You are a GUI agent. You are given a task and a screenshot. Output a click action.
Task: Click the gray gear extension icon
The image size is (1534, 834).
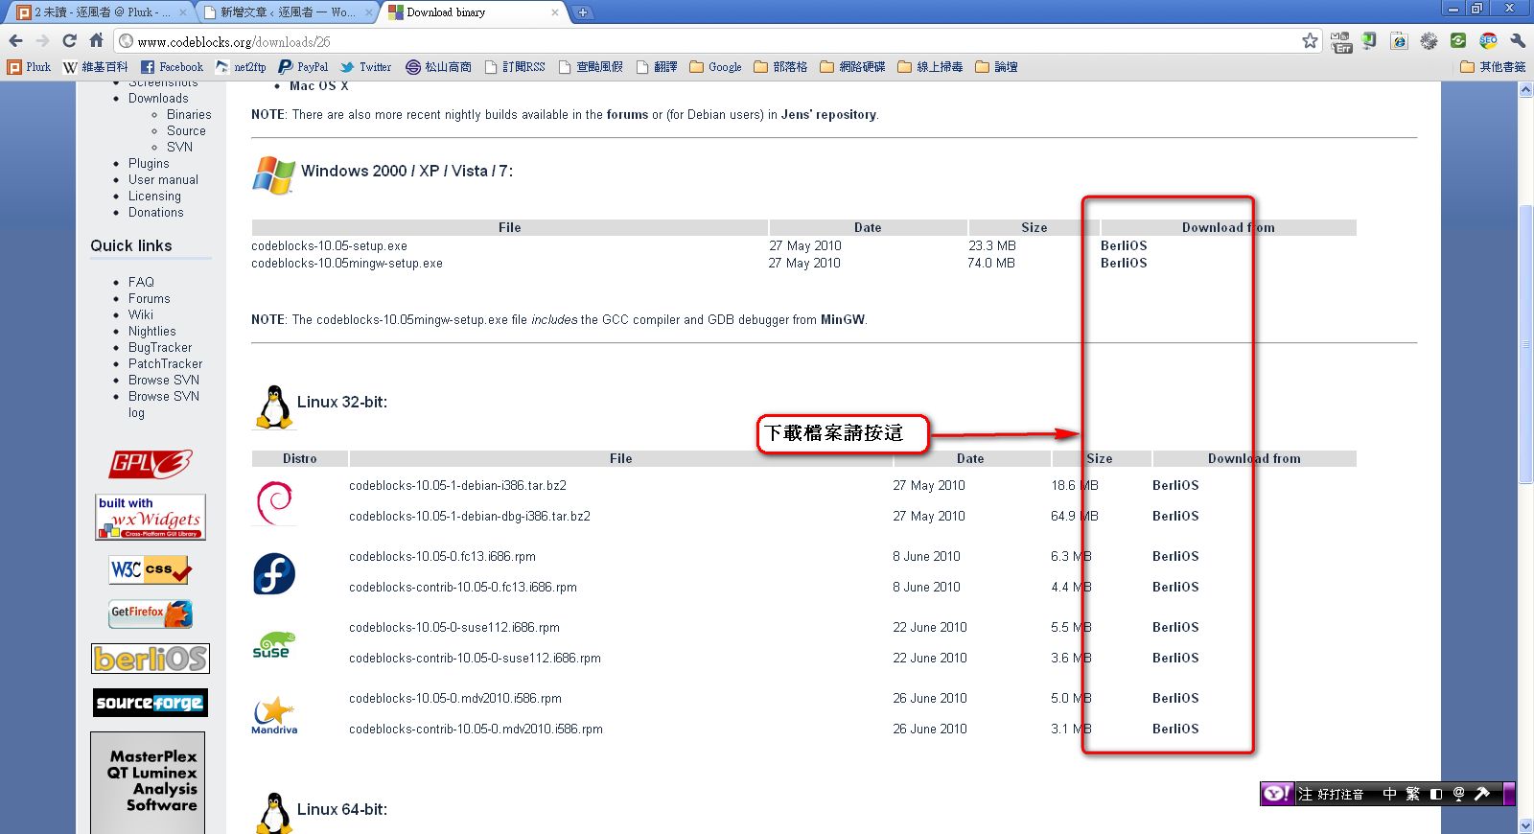(x=1429, y=40)
